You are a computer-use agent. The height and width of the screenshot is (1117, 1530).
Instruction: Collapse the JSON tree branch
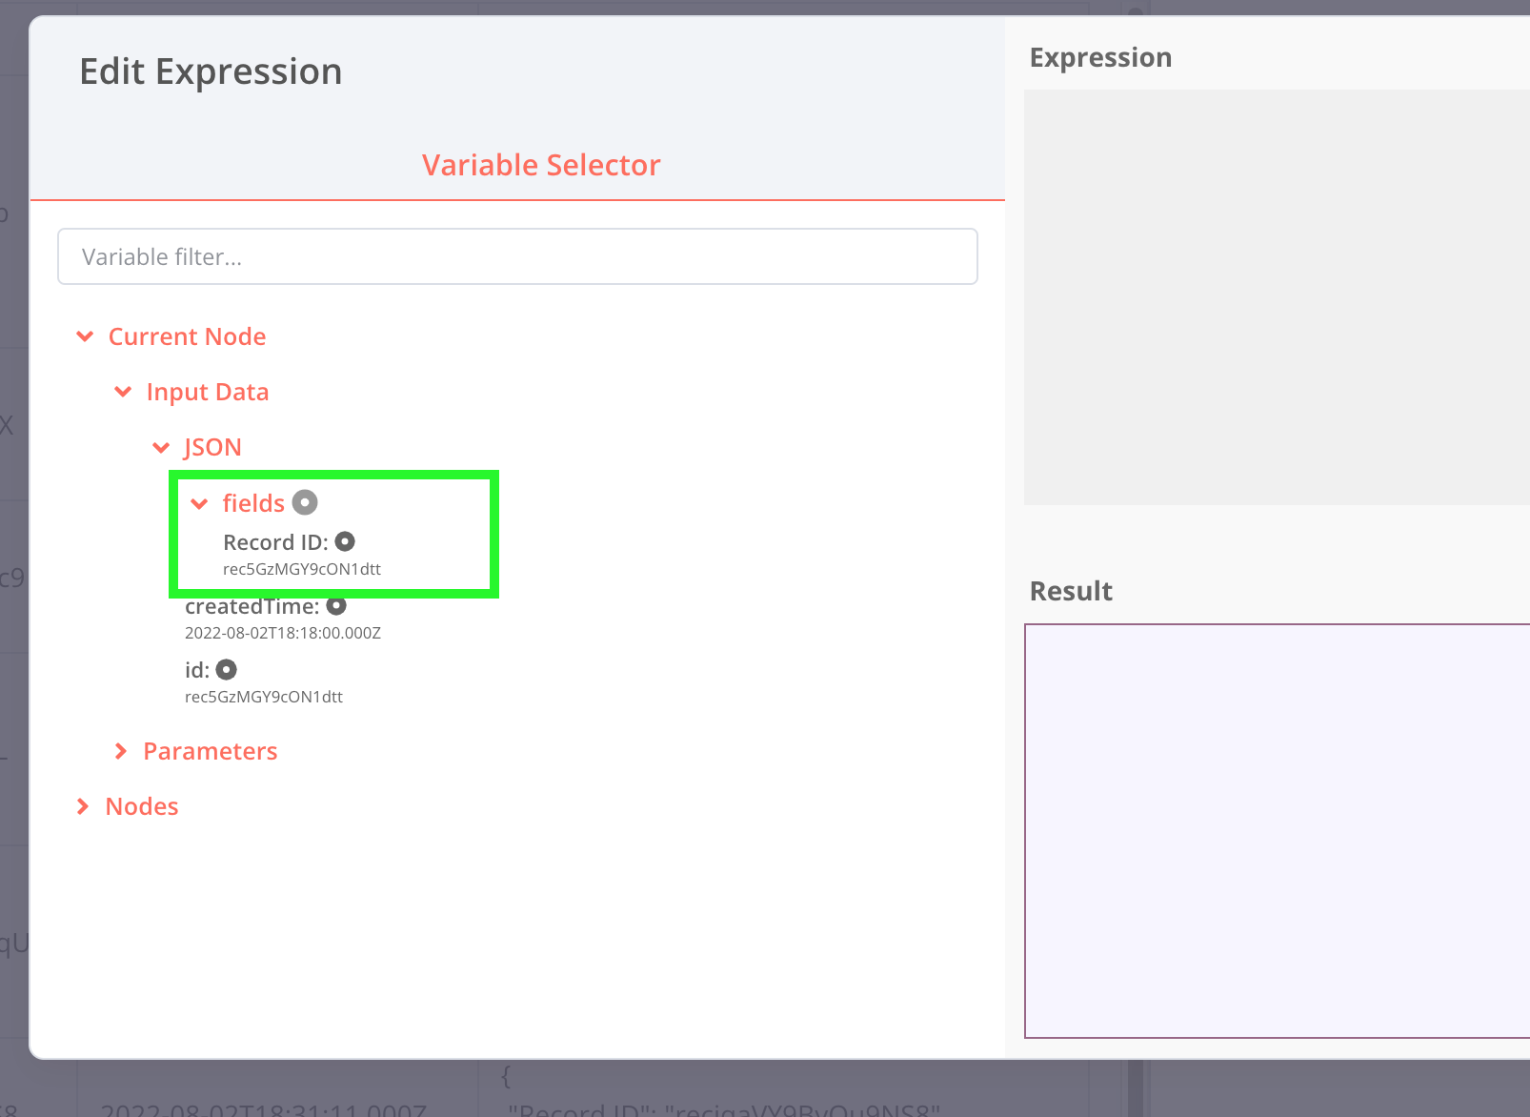tap(161, 447)
